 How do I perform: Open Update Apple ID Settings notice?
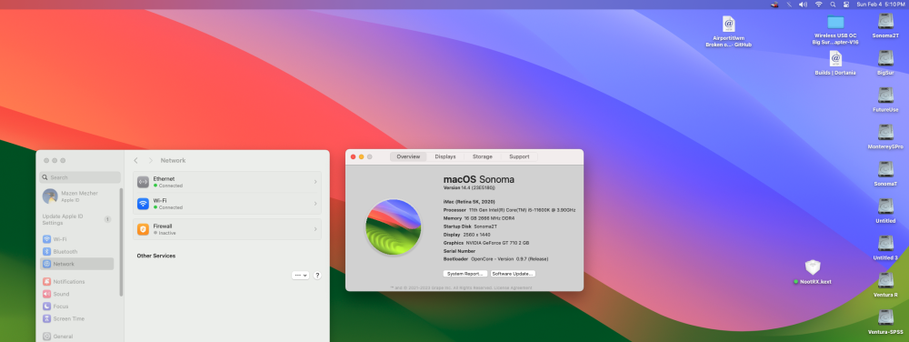77,219
